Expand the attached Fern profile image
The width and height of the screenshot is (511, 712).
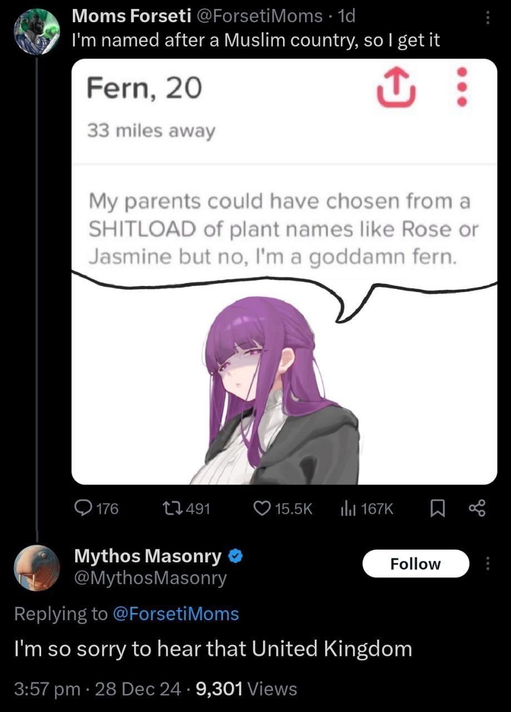pyautogui.click(x=284, y=271)
